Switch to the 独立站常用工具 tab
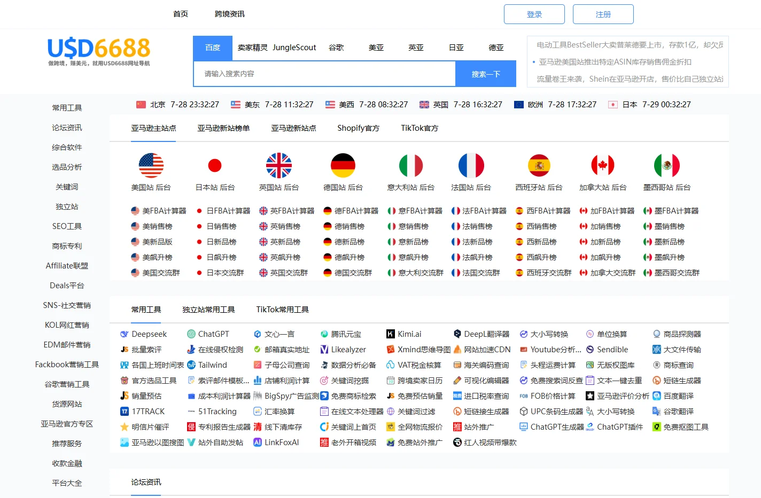 208,310
